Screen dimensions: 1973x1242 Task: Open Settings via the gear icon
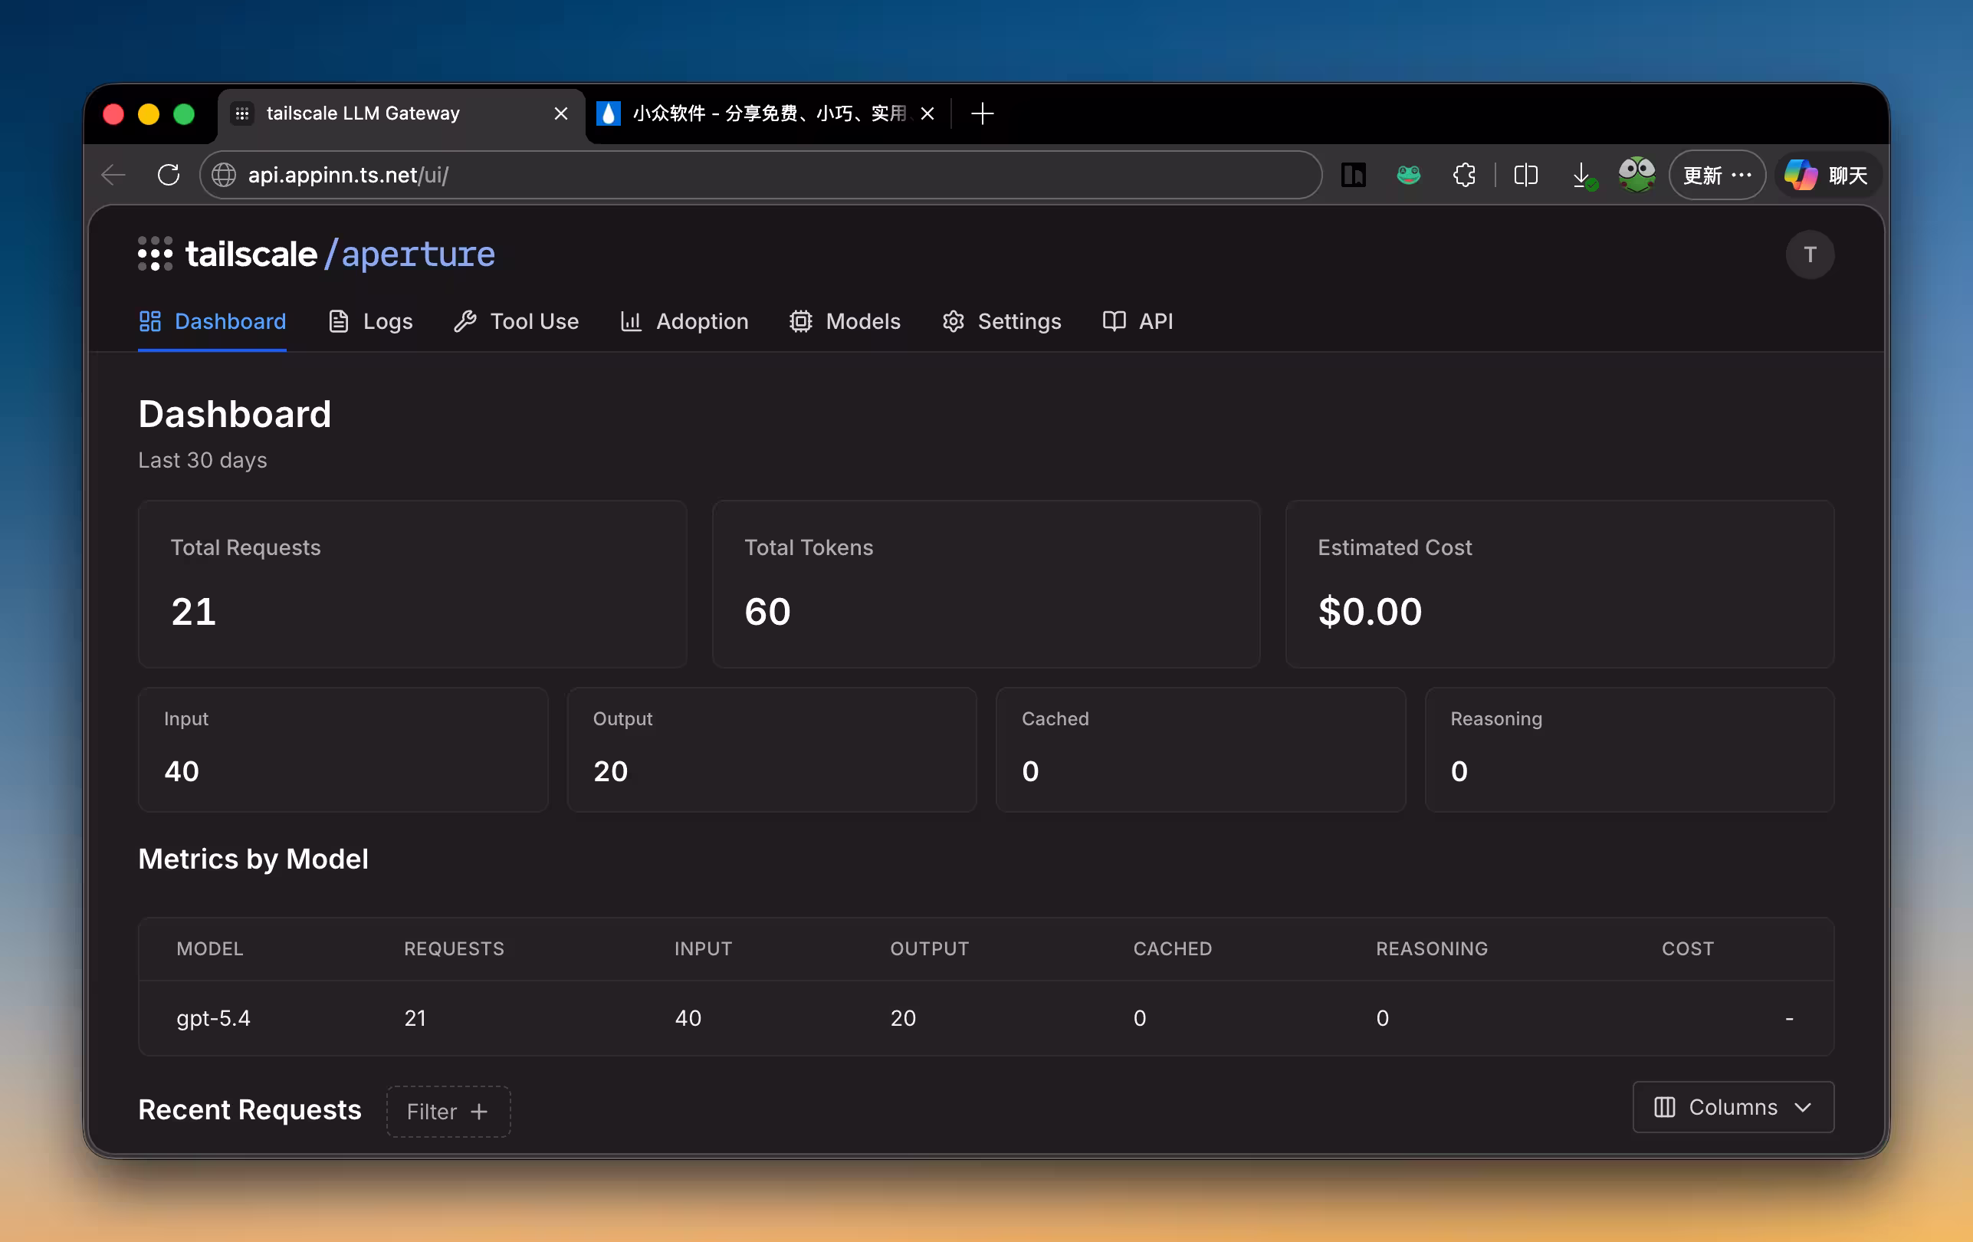click(x=952, y=321)
